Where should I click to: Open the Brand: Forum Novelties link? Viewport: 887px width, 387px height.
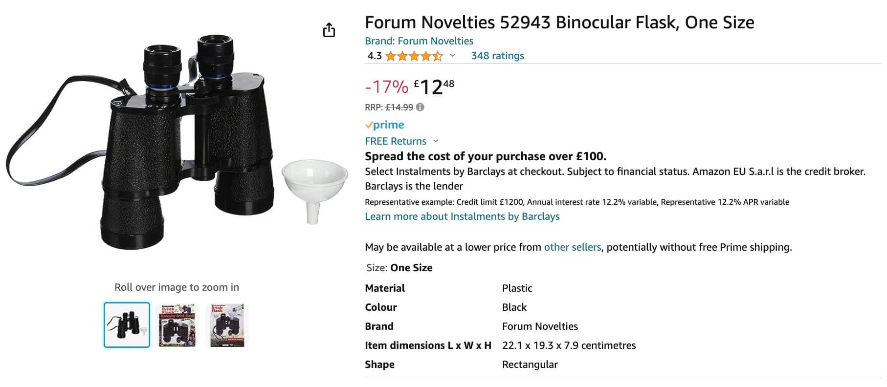point(419,41)
